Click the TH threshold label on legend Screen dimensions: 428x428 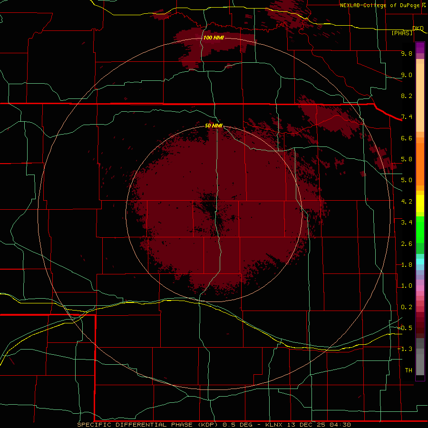point(409,370)
